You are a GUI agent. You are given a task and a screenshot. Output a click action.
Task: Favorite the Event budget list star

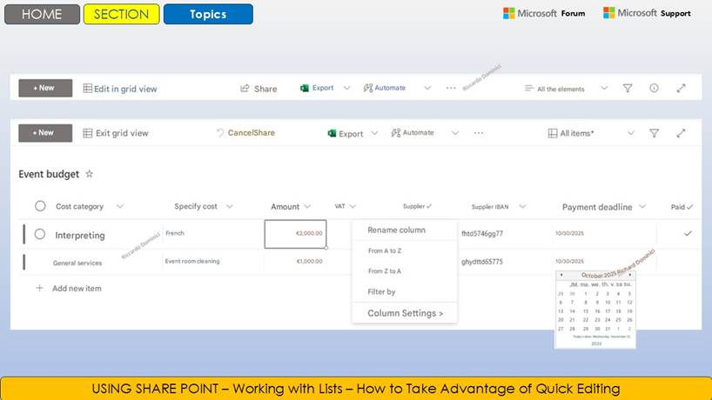click(90, 174)
